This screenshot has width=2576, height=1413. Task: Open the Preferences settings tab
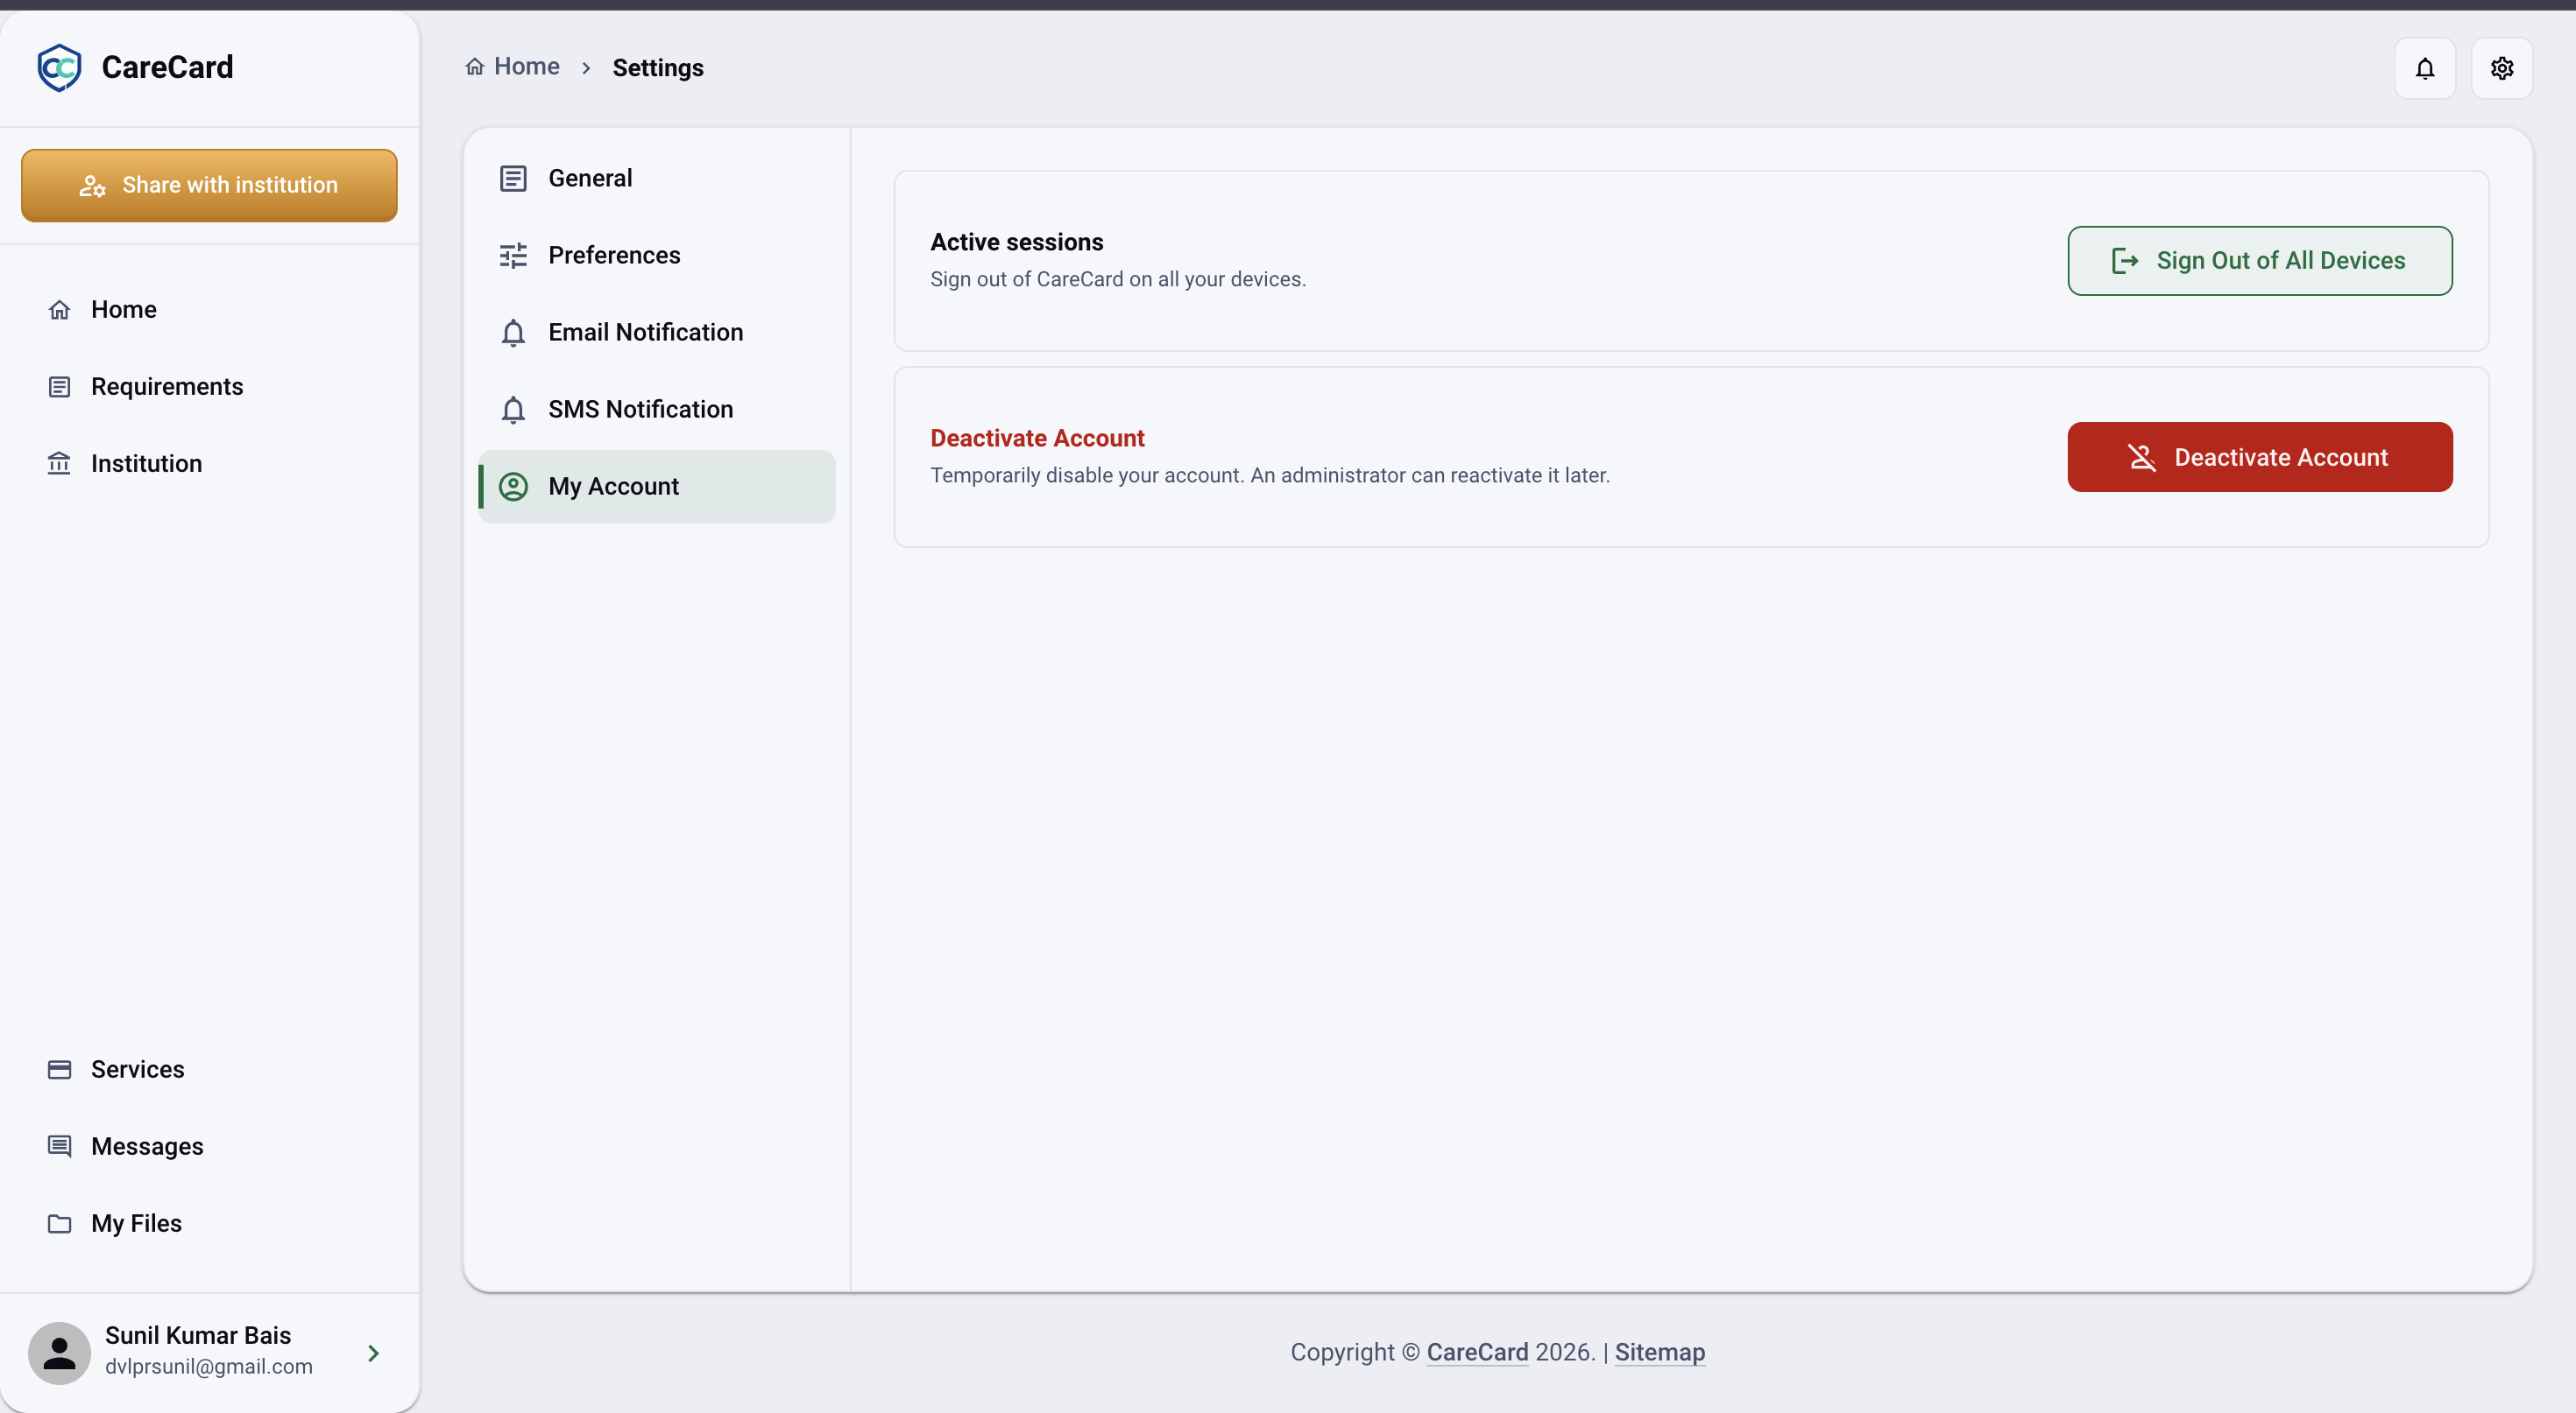point(657,255)
